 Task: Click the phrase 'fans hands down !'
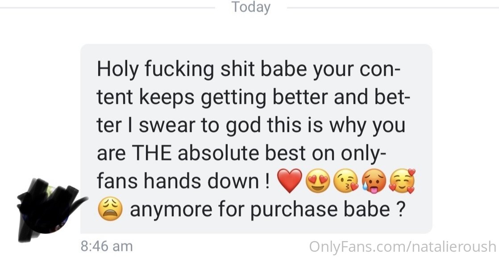[x=183, y=181]
